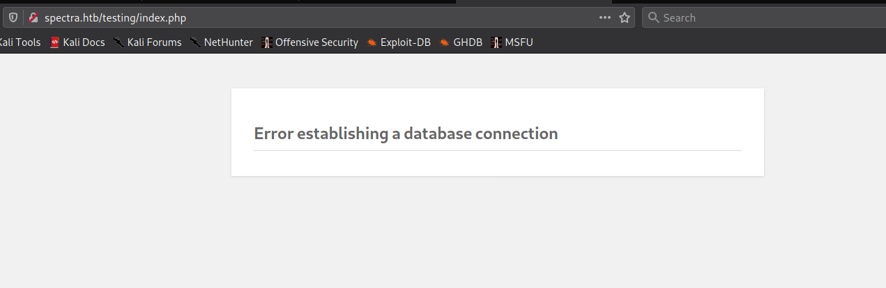Open the page actions three-dot menu

click(605, 17)
